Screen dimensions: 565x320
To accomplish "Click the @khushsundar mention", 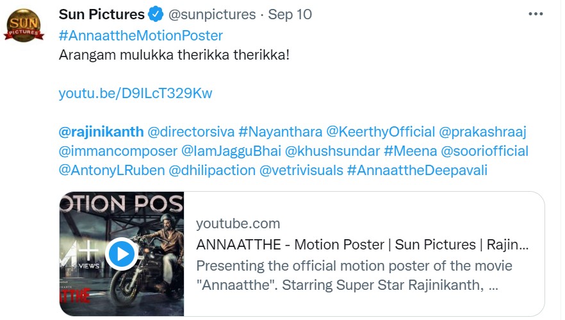I will 331,151.
